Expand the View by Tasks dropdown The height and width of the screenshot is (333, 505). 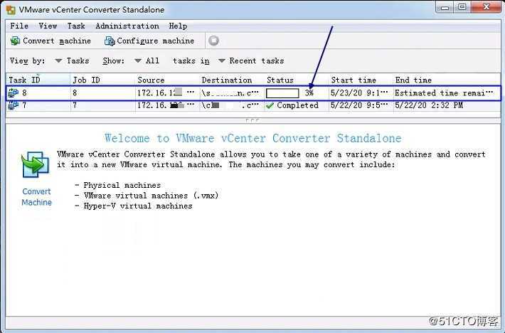point(72,60)
